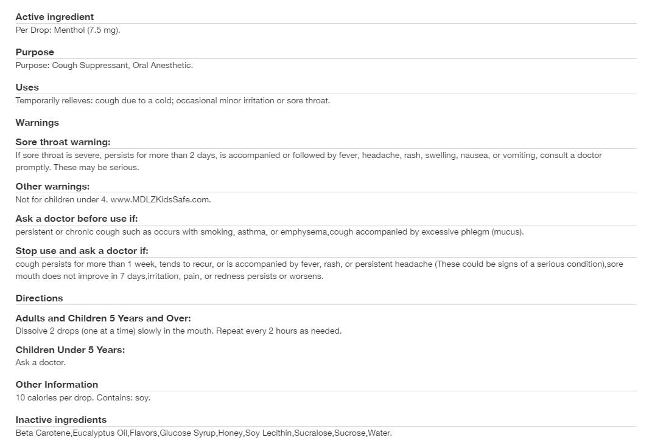655x443 pixels.
Task: Click the Ask a doctor before use heading
Action: tap(80, 219)
